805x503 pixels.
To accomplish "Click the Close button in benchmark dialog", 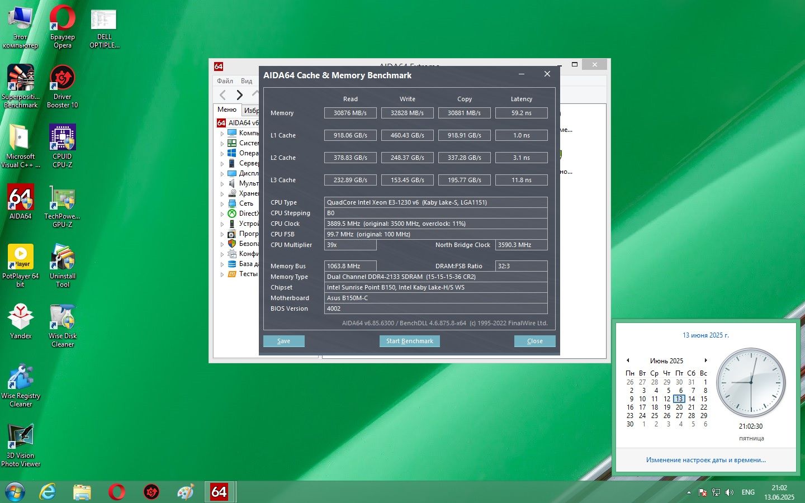I will pos(535,341).
